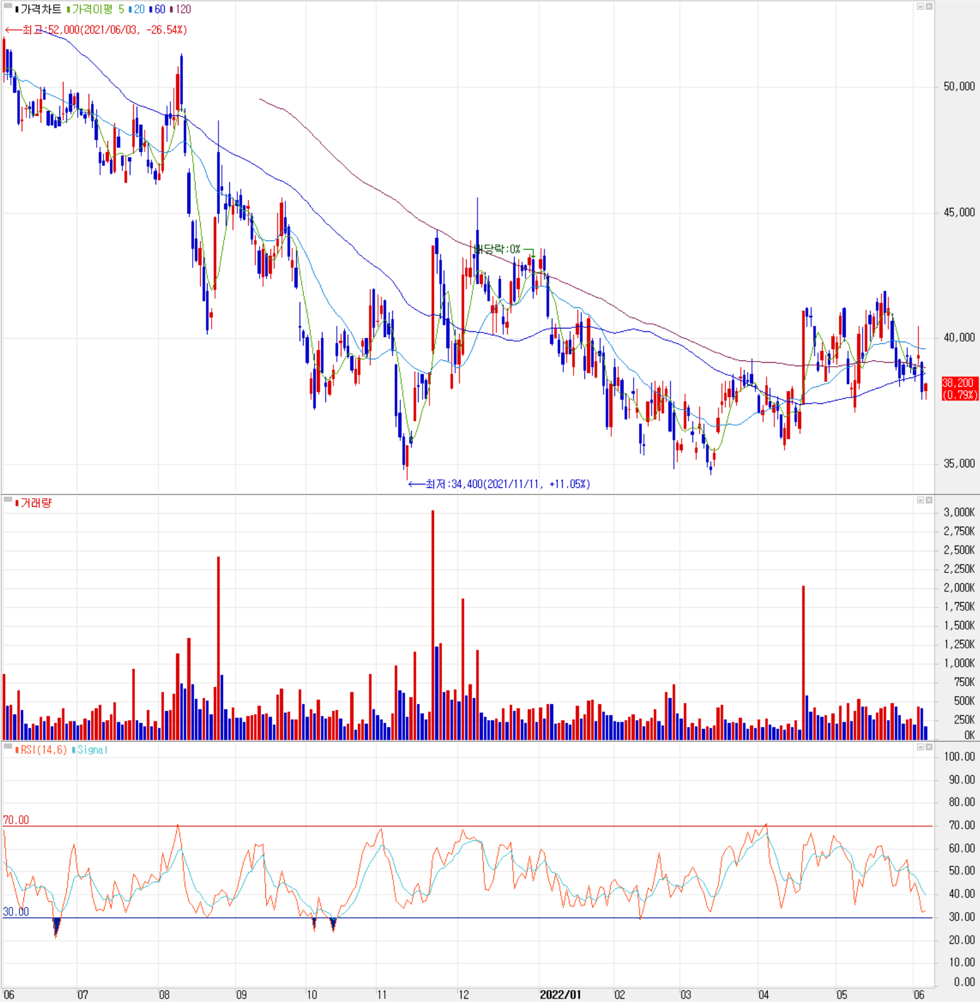
Task: Click the 2022/01 date axis label
Action: [x=560, y=995]
